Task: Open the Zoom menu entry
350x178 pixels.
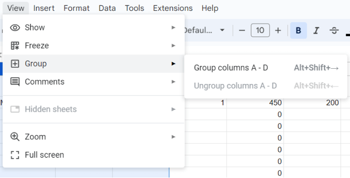Action: (94, 136)
